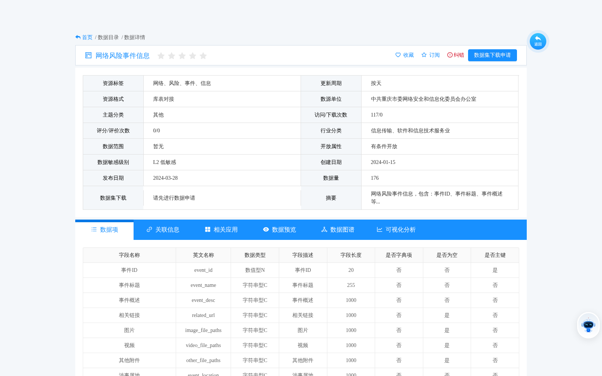Click the source unit 中共重庆市委网络安全和信息化委员会办公室
This screenshot has height=376, width=602.
[x=423, y=99]
